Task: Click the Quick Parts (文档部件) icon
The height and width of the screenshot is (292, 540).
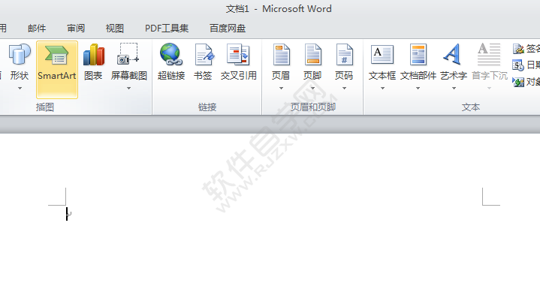Action: pos(418,54)
